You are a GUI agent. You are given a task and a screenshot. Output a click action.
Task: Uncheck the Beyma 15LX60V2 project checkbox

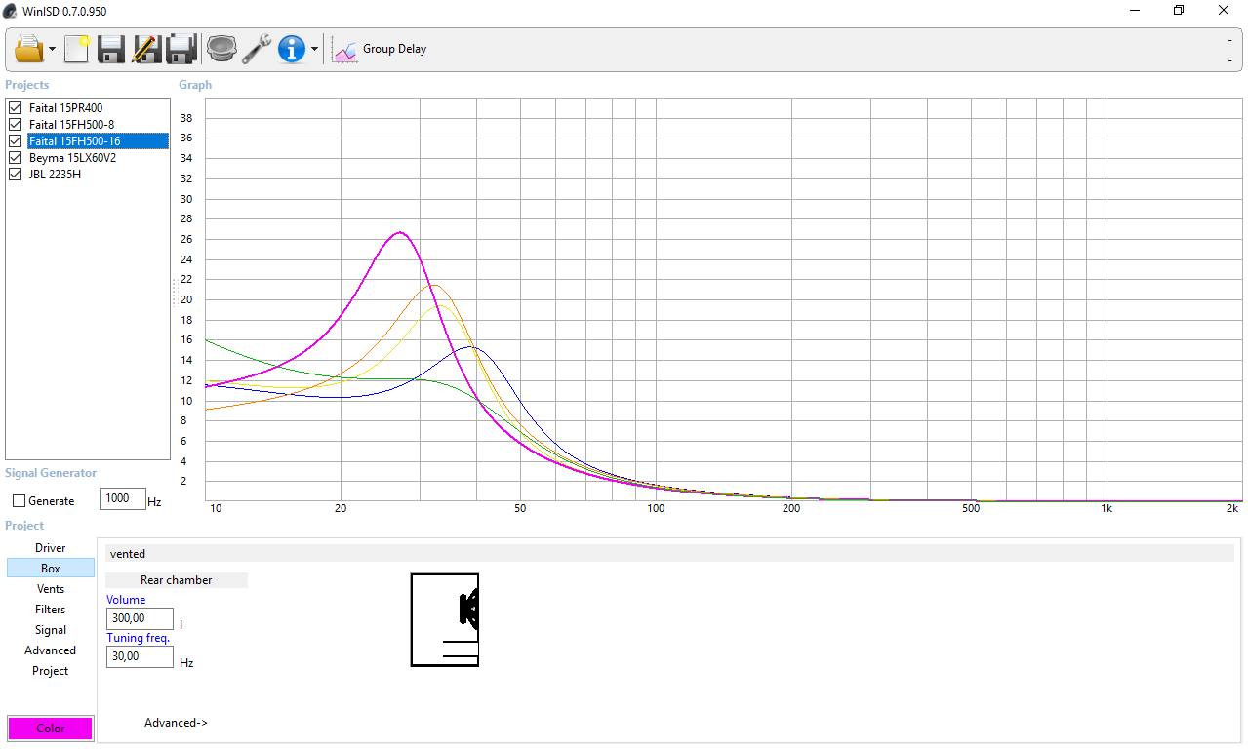tap(15, 158)
